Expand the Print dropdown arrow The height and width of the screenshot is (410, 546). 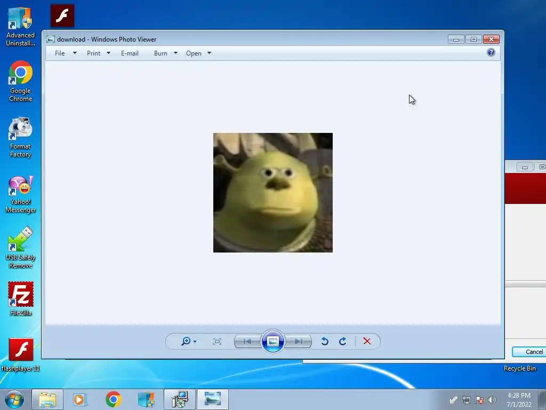(108, 53)
